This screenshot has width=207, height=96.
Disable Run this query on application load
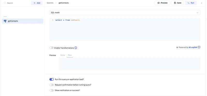pos(51,79)
